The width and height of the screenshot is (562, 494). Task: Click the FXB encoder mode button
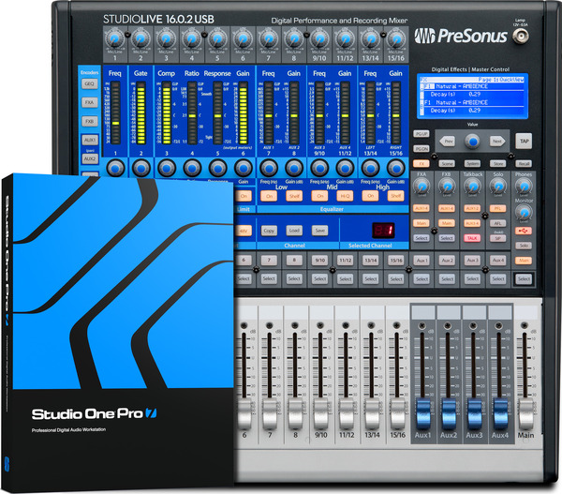(90, 121)
